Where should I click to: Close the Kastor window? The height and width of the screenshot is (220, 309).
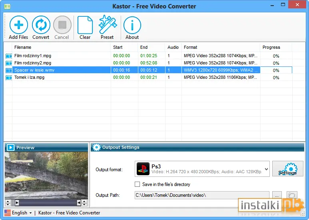click(x=297, y=5)
